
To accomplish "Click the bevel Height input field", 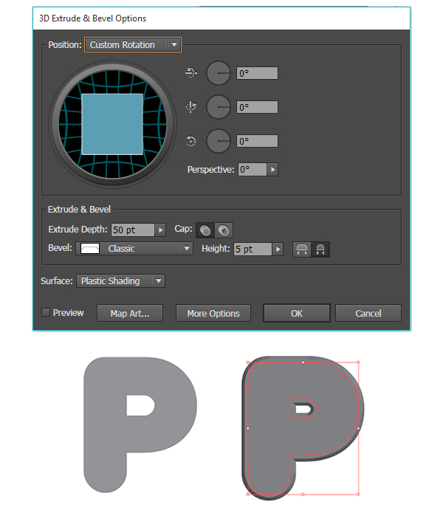I will [253, 249].
